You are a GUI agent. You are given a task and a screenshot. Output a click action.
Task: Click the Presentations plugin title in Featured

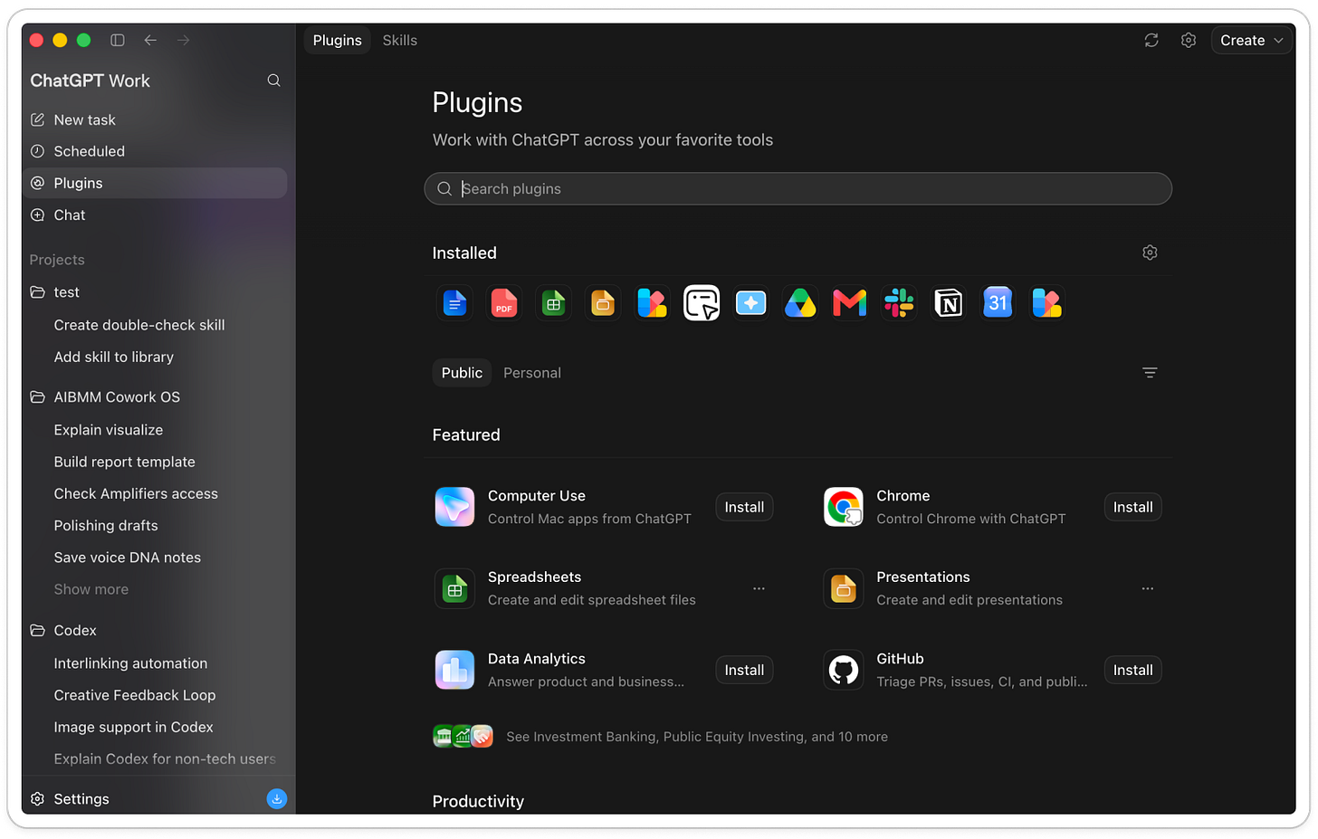point(923,577)
